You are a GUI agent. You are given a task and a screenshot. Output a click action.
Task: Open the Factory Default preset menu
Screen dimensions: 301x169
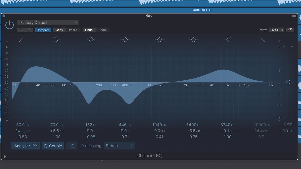pos(48,22)
